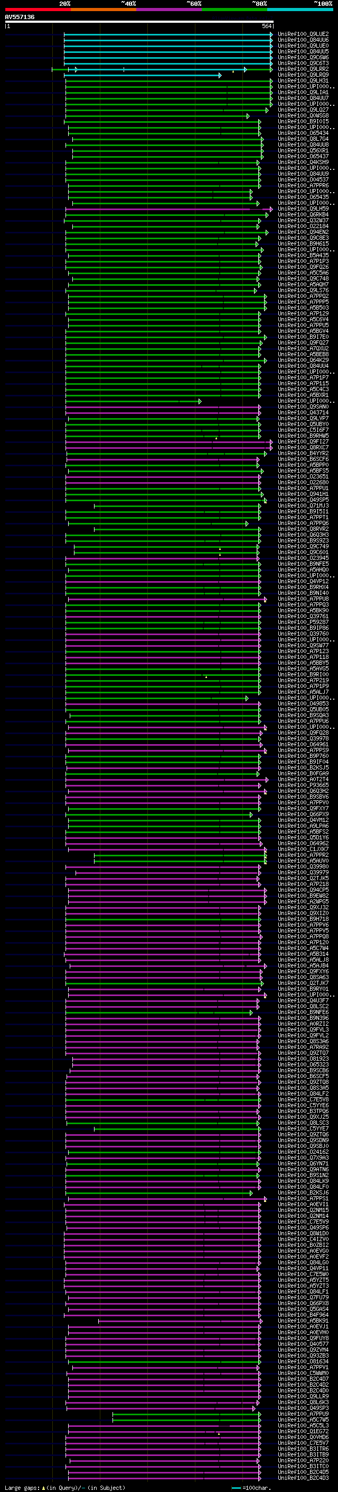The image size is (338, 1492).
Task: Select hit label UniRef100_Q0WSG8
Action: pos(303,116)
